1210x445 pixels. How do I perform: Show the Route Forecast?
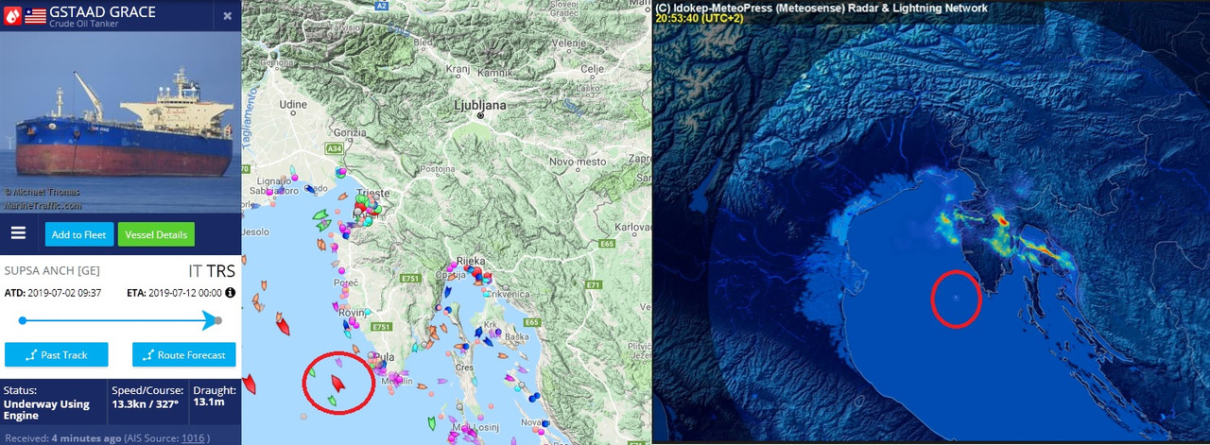click(183, 354)
